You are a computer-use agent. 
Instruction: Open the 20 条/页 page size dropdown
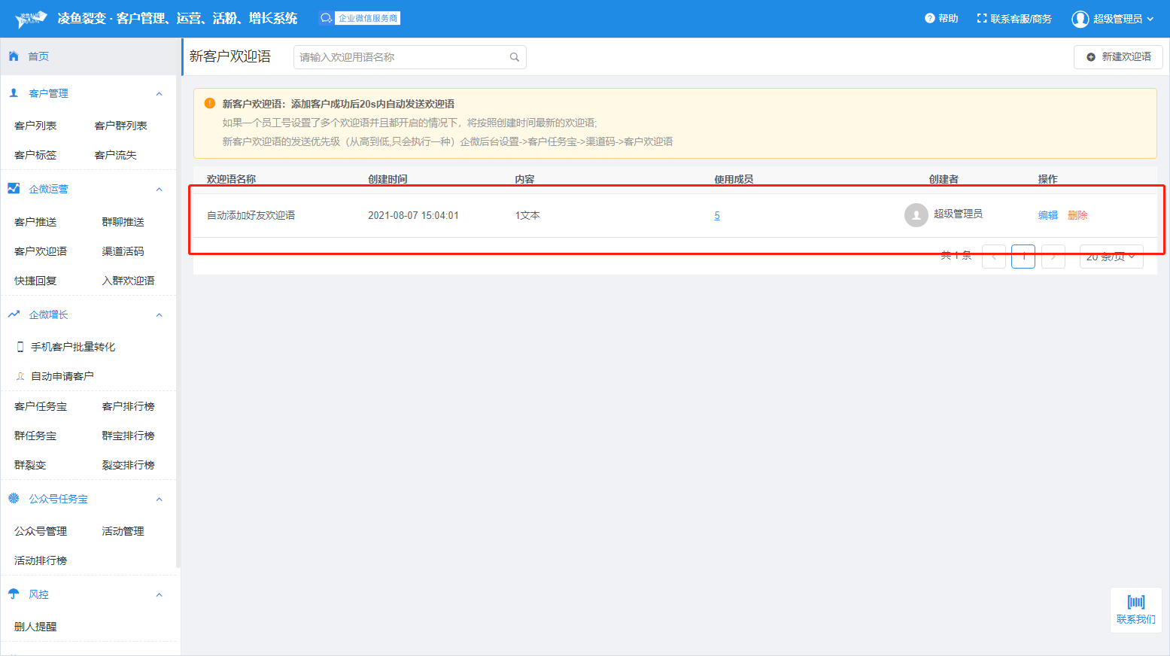click(1111, 257)
